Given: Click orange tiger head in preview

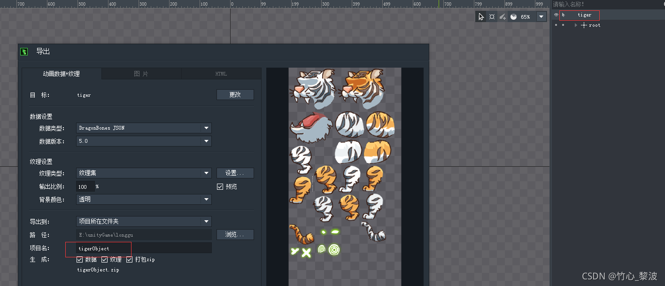Looking at the screenshot, I should point(362,88).
